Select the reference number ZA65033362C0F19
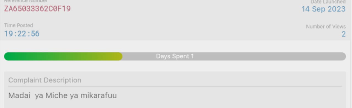Image resolution: width=352 pixels, height=108 pixels. [37, 9]
